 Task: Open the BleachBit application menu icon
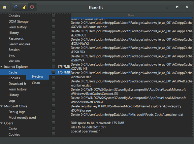pos(5,7)
